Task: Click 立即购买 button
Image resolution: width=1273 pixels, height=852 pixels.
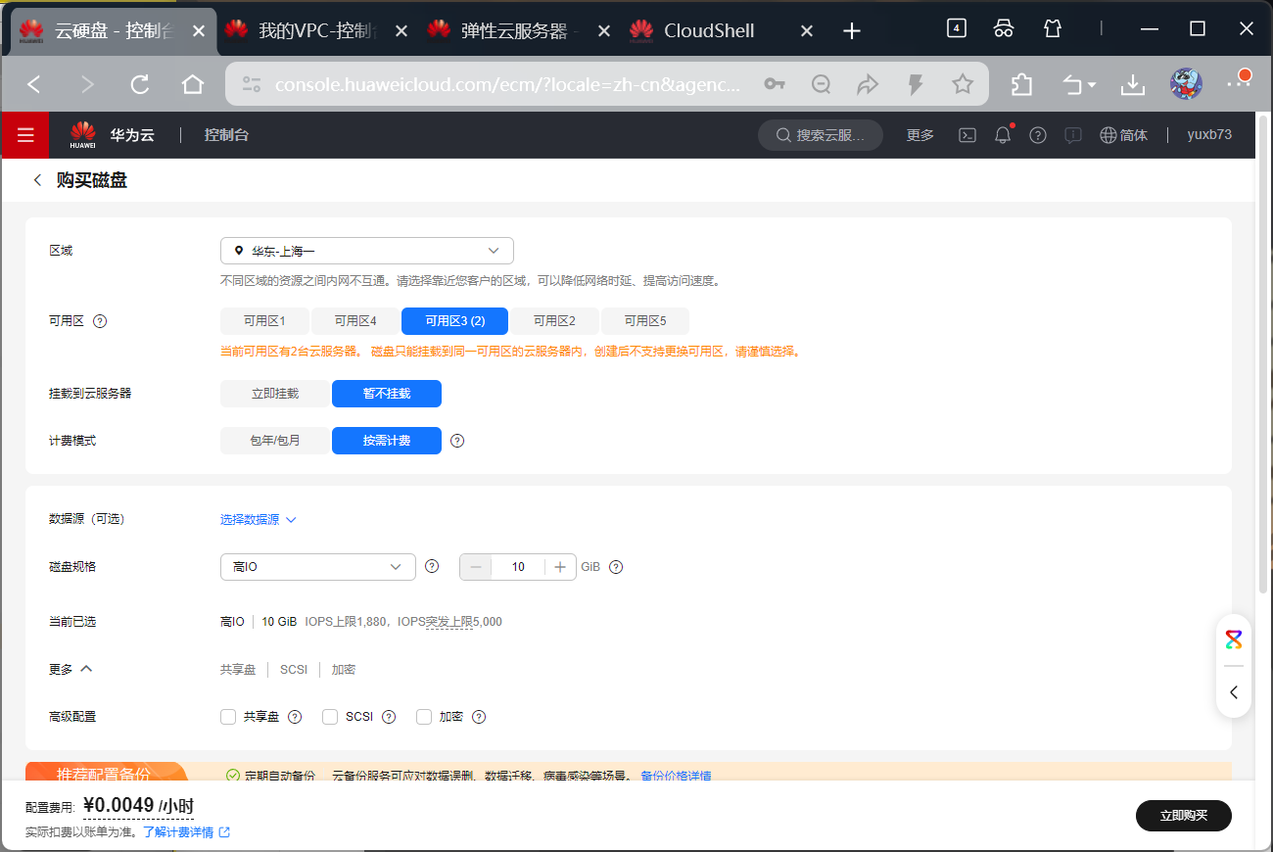Action: 1184,816
